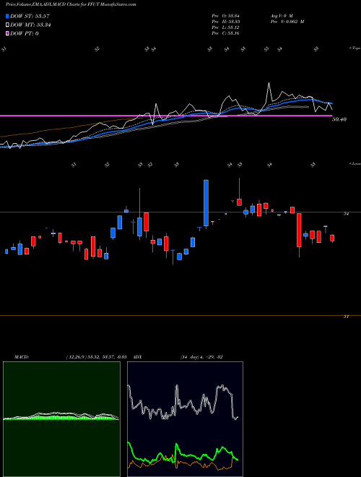361x477 pixels.
Task: Click the 51 axis label beside the lower brown line
Action: click(346, 317)
